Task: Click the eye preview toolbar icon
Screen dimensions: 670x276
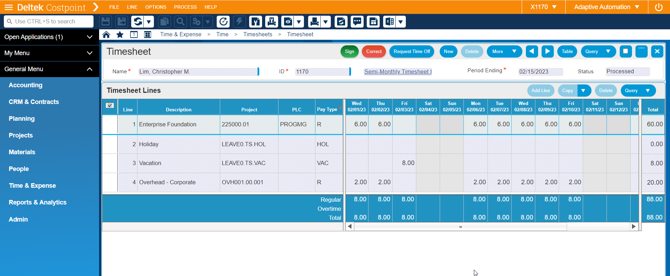Action: [288, 22]
